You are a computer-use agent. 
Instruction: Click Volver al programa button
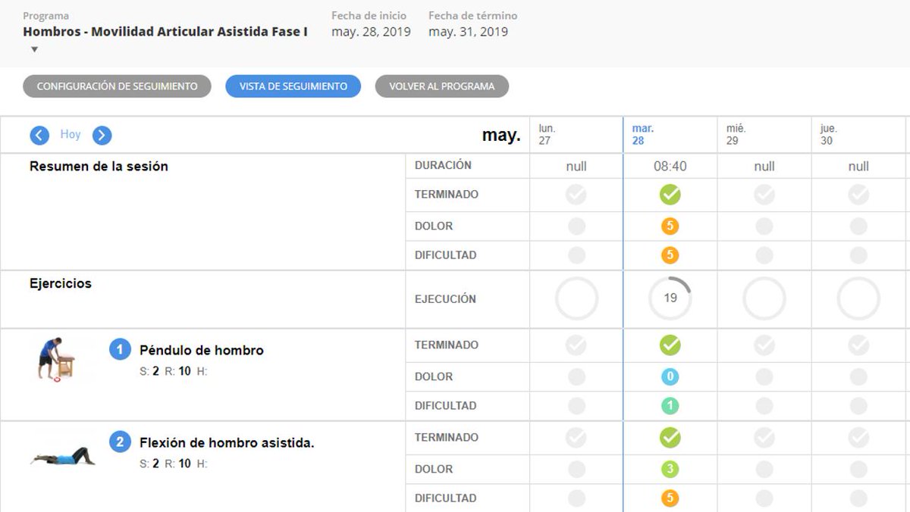click(441, 86)
